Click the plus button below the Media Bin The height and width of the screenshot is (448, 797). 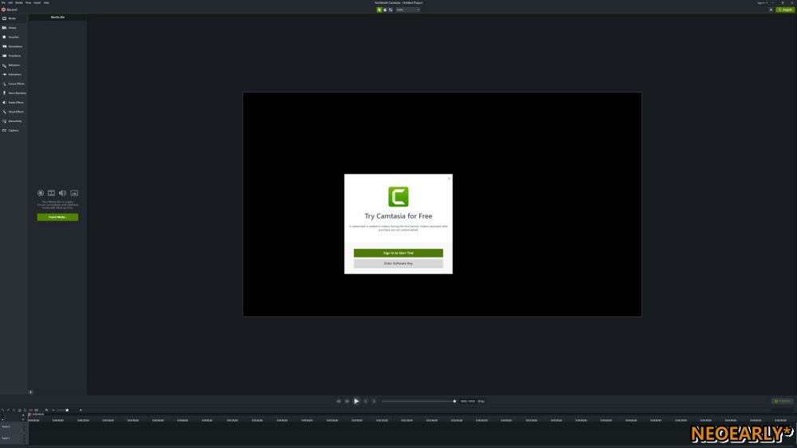(30, 392)
